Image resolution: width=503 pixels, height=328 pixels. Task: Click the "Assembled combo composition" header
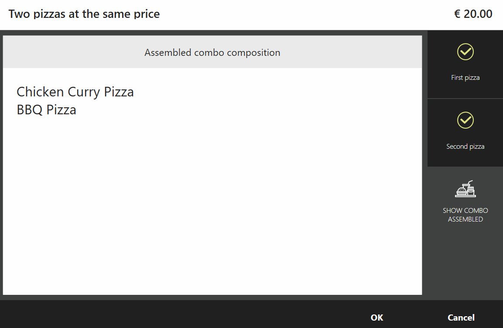(212, 53)
